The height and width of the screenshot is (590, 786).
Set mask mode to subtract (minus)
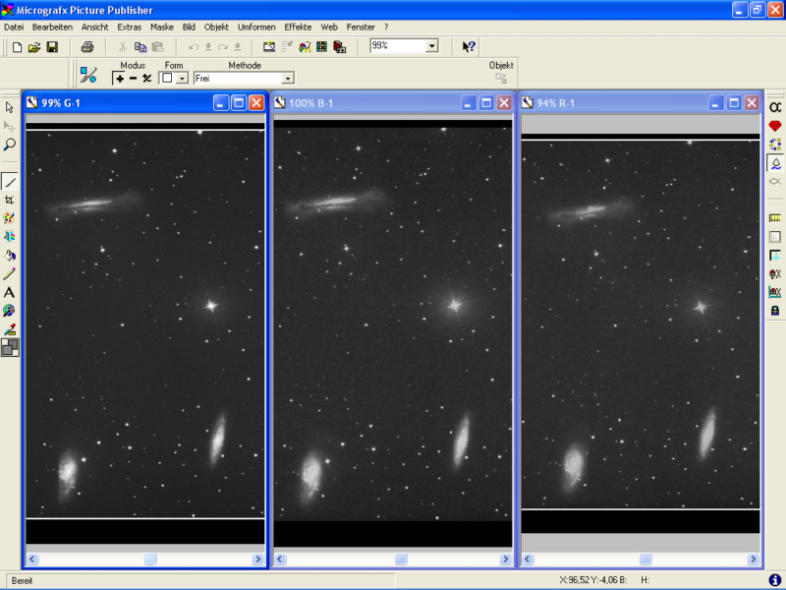(134, 78)
